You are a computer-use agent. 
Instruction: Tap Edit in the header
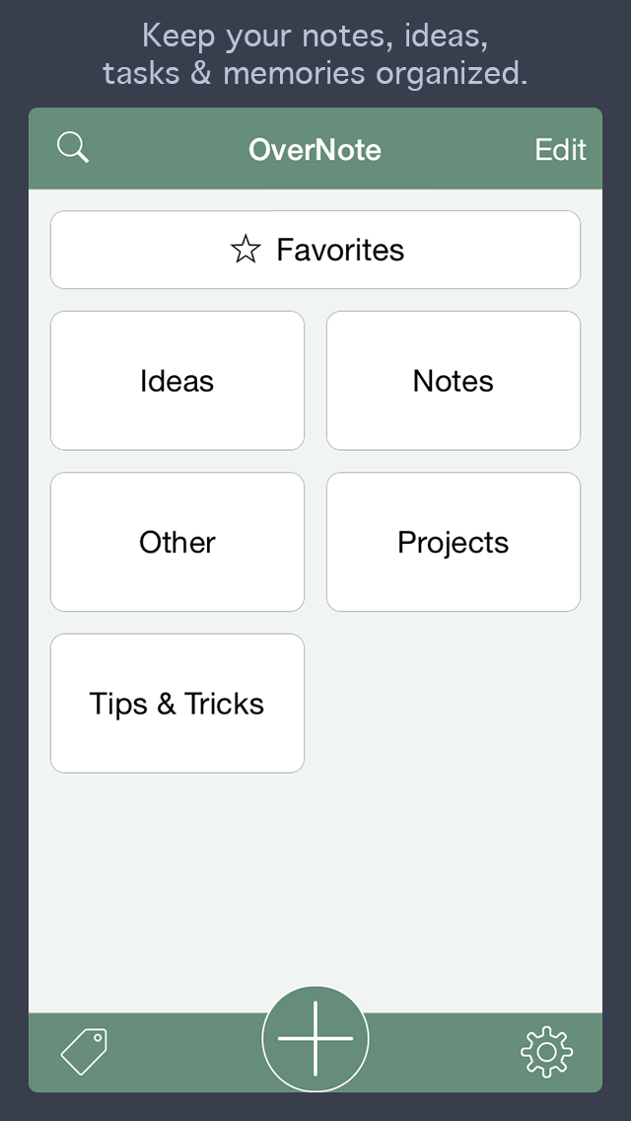pos(561,149)
